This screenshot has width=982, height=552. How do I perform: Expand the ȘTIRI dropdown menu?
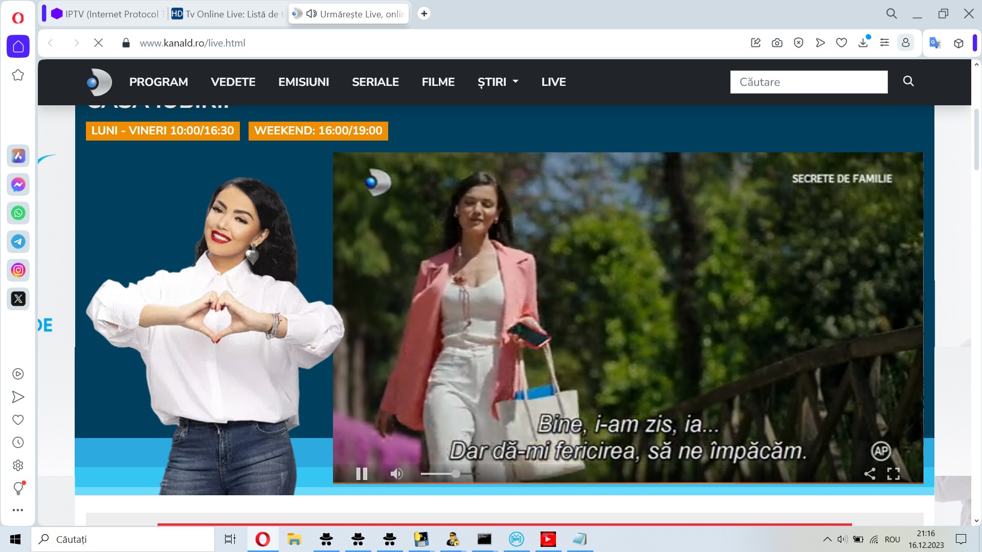tap(498, 82)
